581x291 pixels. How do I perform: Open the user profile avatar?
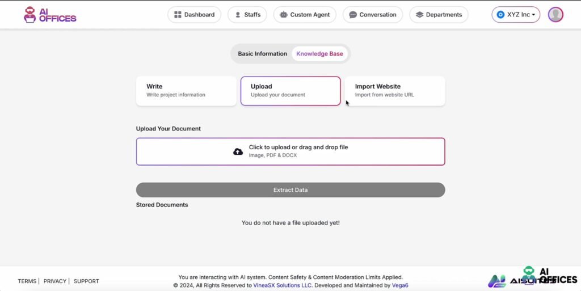tap(555, 15)
